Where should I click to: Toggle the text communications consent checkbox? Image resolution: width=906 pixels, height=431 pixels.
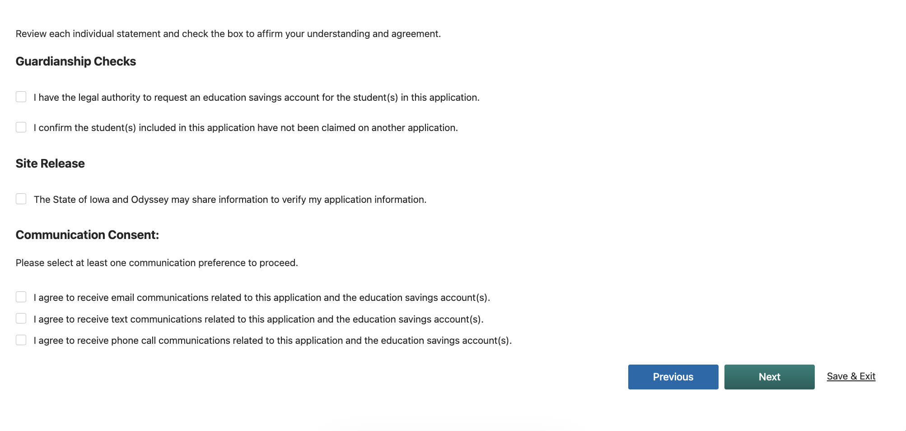pos(21,319)
